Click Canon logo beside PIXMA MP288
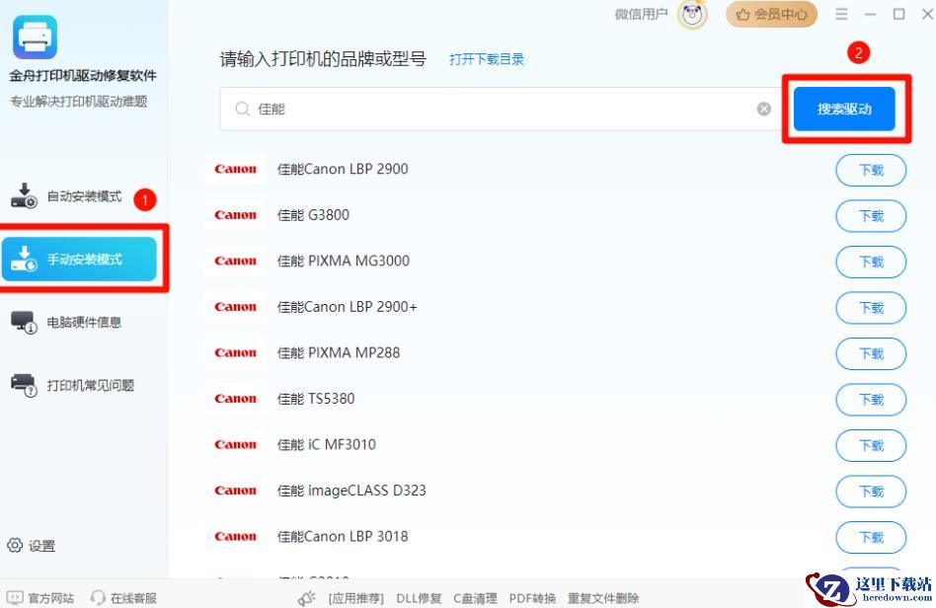 pos(235,352)
